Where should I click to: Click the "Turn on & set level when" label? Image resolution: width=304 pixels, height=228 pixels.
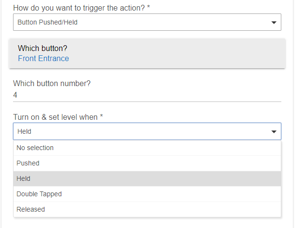58,117
